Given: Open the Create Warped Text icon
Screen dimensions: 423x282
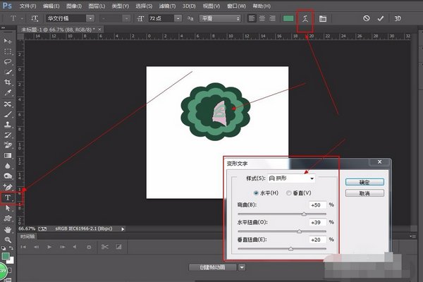Looking at the screenshot, I should click(305, 18).
